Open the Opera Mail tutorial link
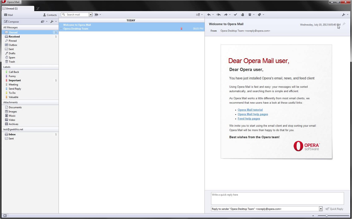This screenshot has width=352, height=219. tap(250, 110)
